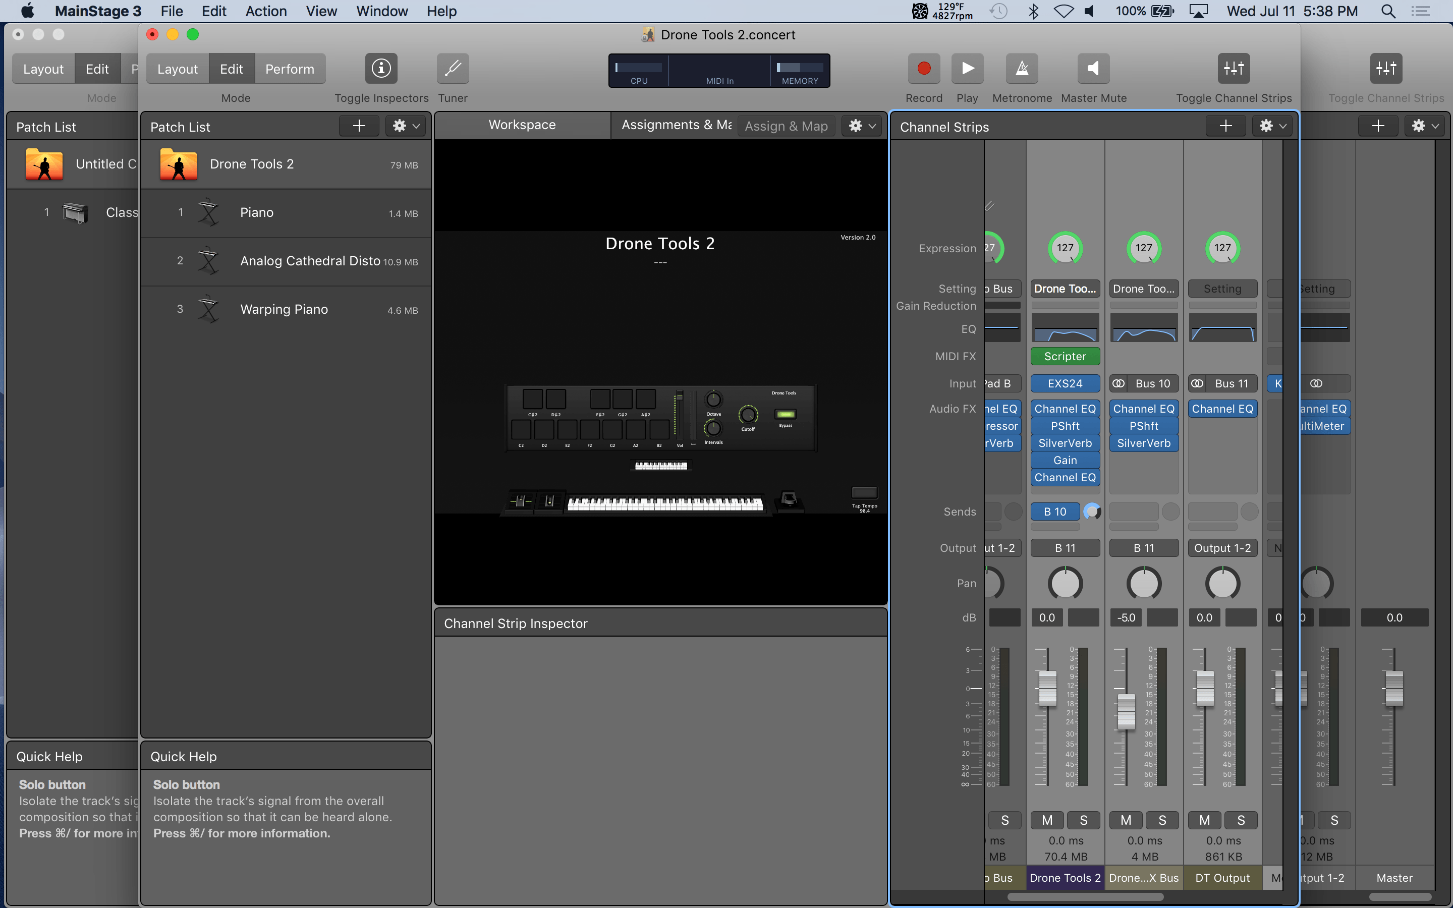Viewport: 1453px width, 908px height.
Task: Open Notification Center in menu bar
Action: tap(1420, 12)
